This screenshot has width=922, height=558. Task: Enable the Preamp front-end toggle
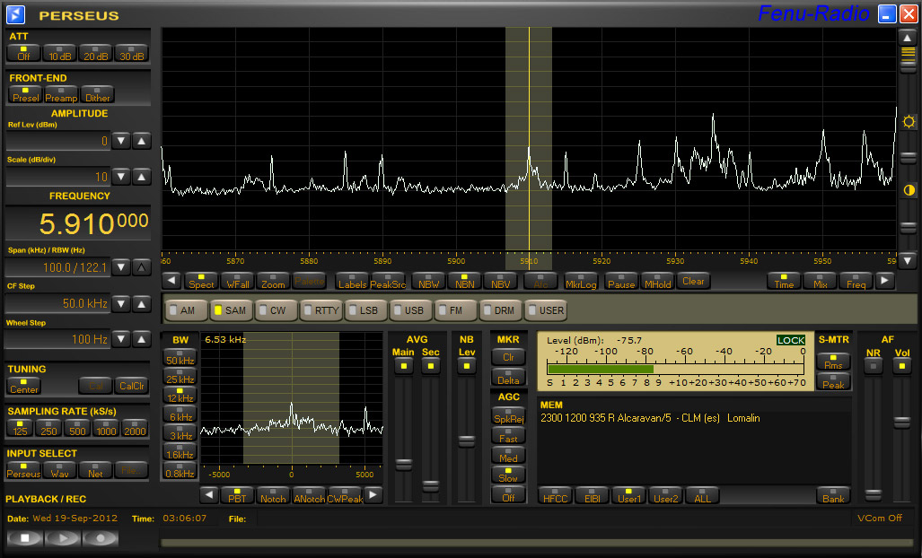tap(61, 94)
